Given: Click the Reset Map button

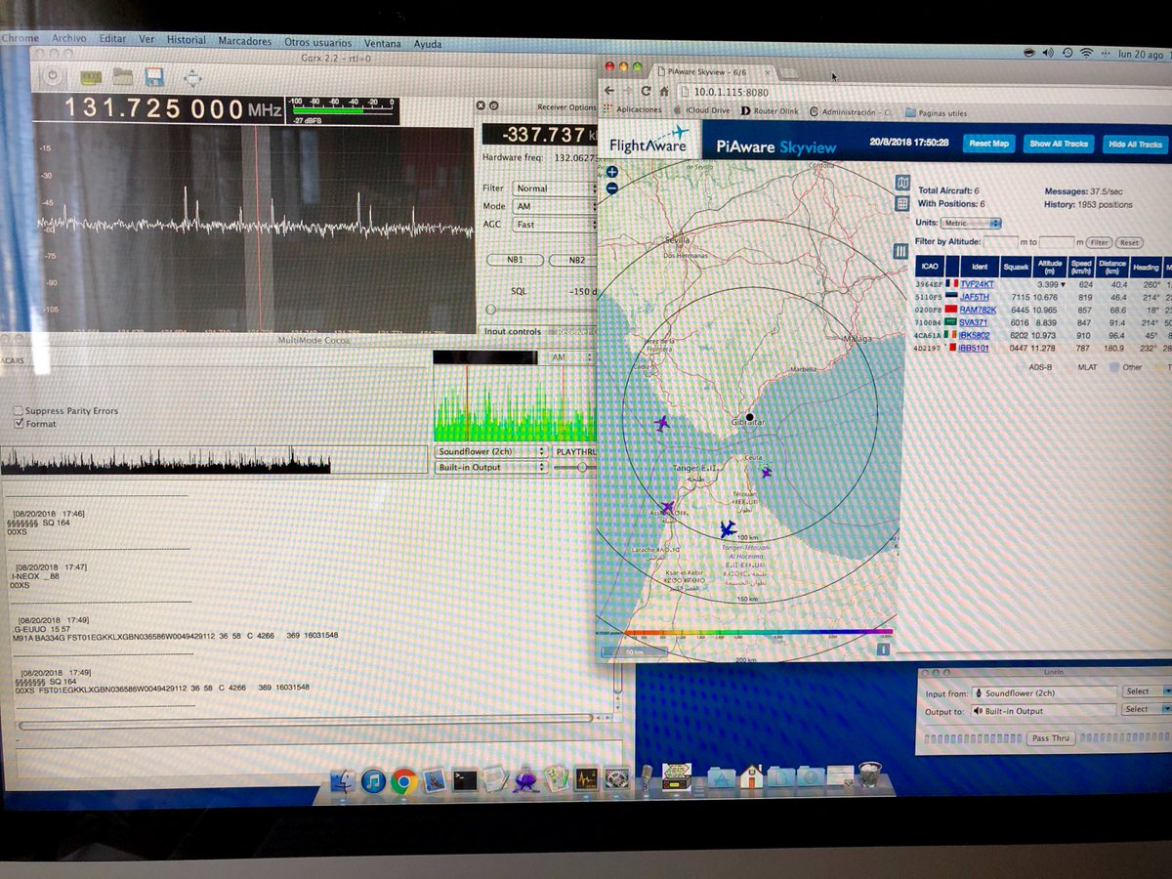Looking at the screenshot, I should point(987,144).
